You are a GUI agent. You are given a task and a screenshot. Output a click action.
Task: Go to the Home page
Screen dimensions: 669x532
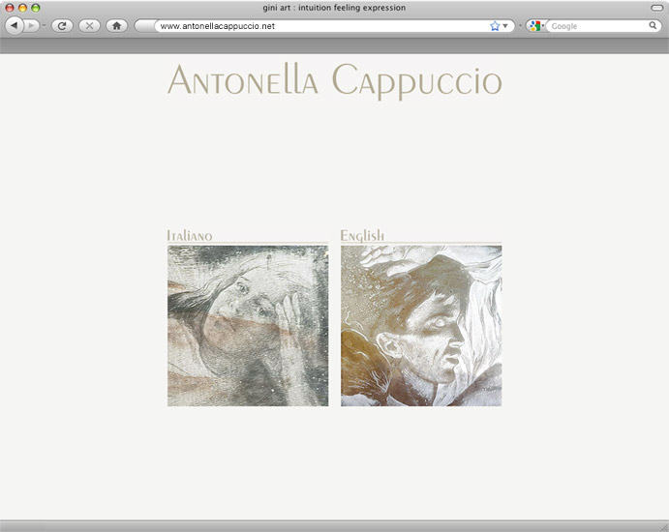(x=116, y=26)
